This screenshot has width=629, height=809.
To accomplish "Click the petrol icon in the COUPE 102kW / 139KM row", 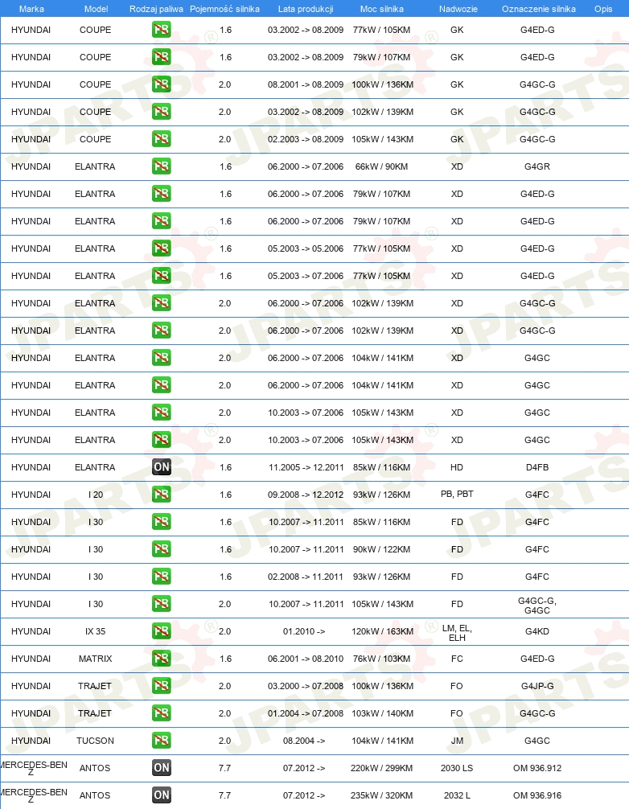I will [x=162, y=112].
